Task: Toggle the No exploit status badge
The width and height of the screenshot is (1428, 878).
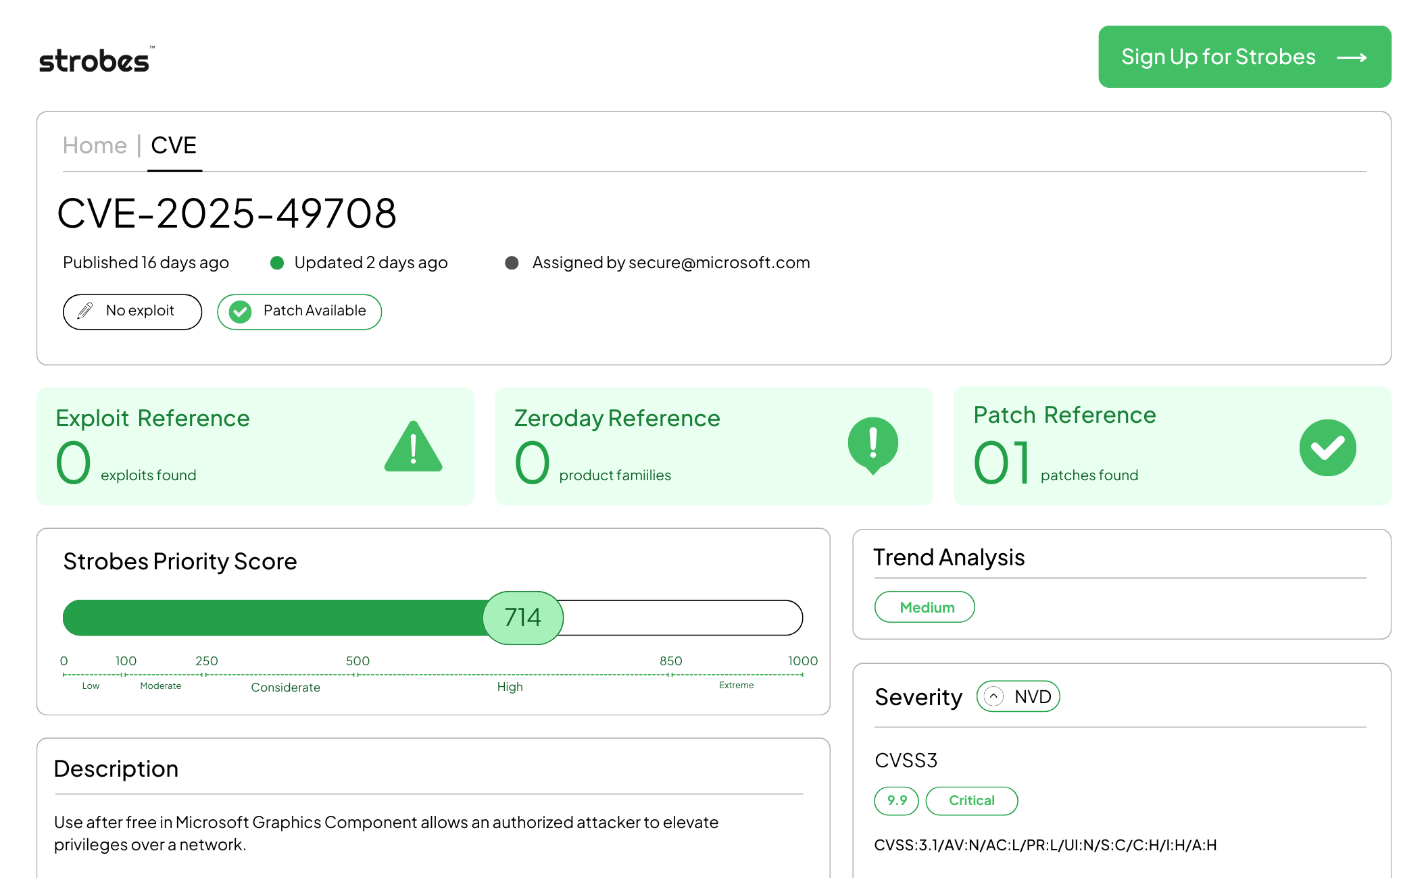Action: (x=132, y=311)
